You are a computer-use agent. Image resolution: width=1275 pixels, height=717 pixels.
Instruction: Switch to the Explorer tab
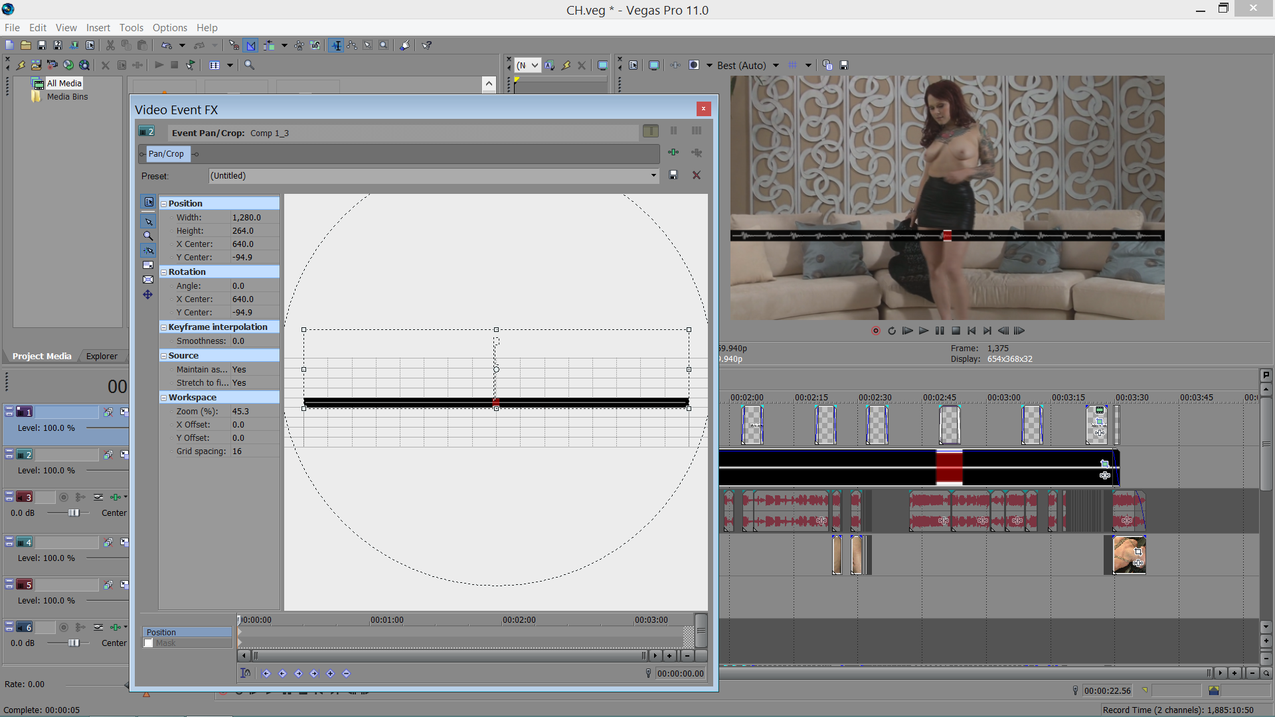pyautogui.click(x=102, y=357)
